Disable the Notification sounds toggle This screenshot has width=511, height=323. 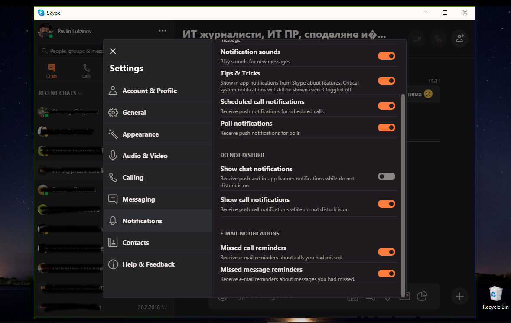(x=386, y=56)
